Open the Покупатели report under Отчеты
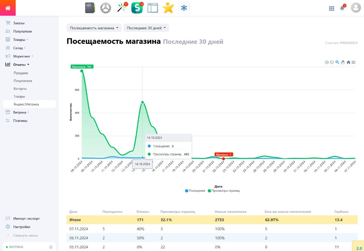Viewport: 364px width, 251px height. tap(23, 81)
